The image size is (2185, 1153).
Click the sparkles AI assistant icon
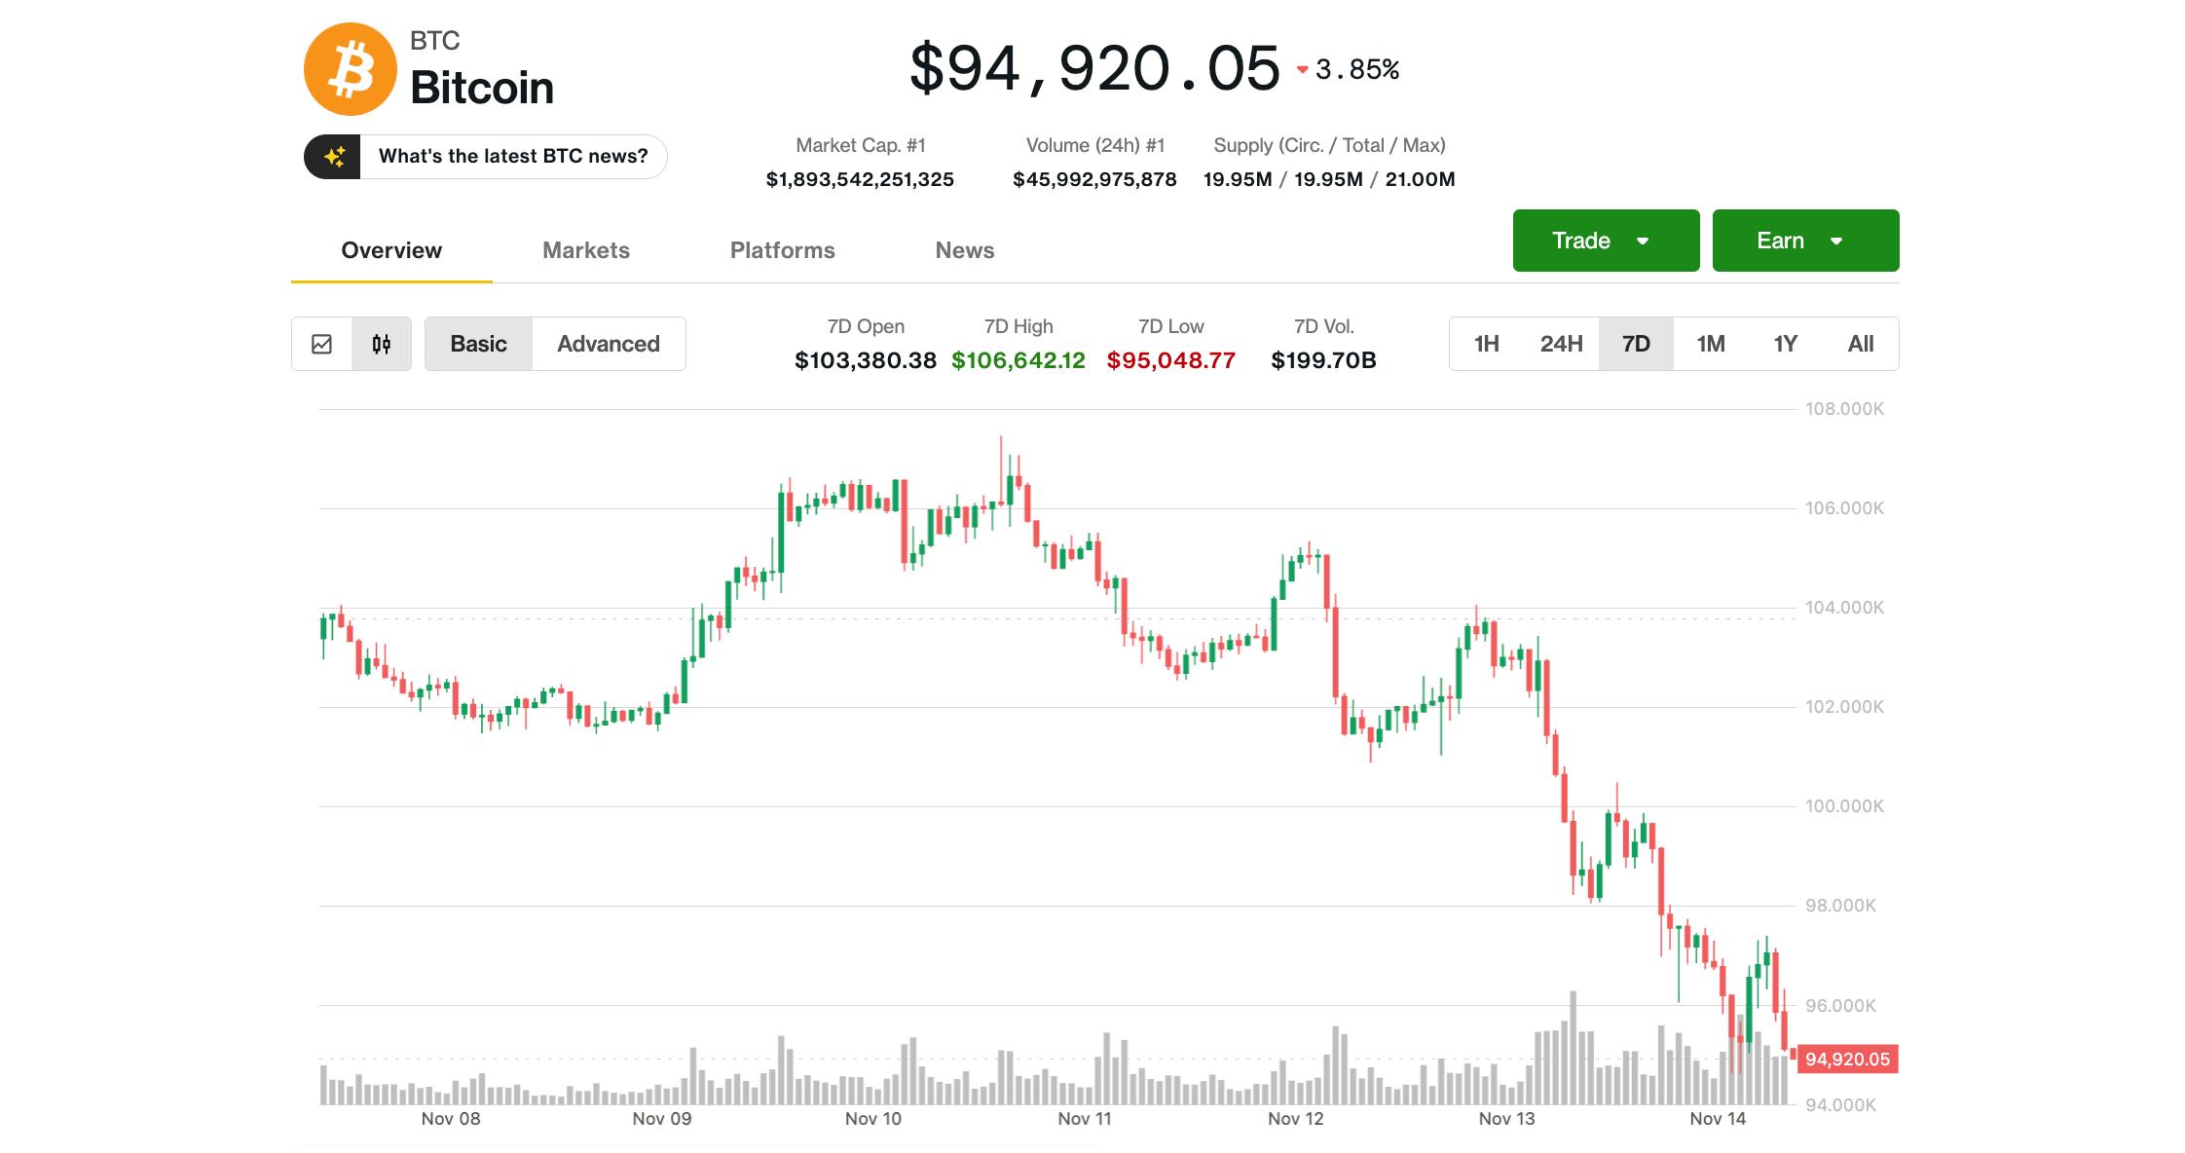point(335,156)
